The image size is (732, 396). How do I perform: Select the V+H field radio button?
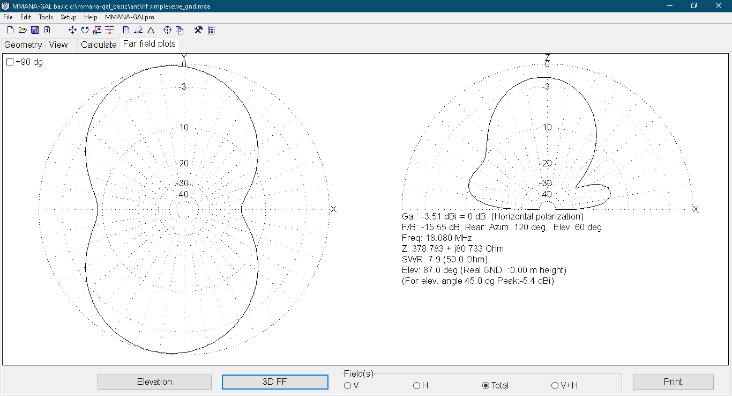[x=555, y=385]
